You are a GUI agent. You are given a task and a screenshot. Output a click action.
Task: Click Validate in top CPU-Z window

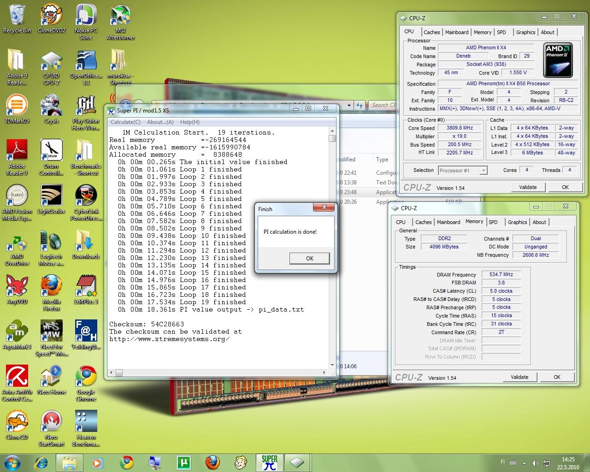pos(528,187)
